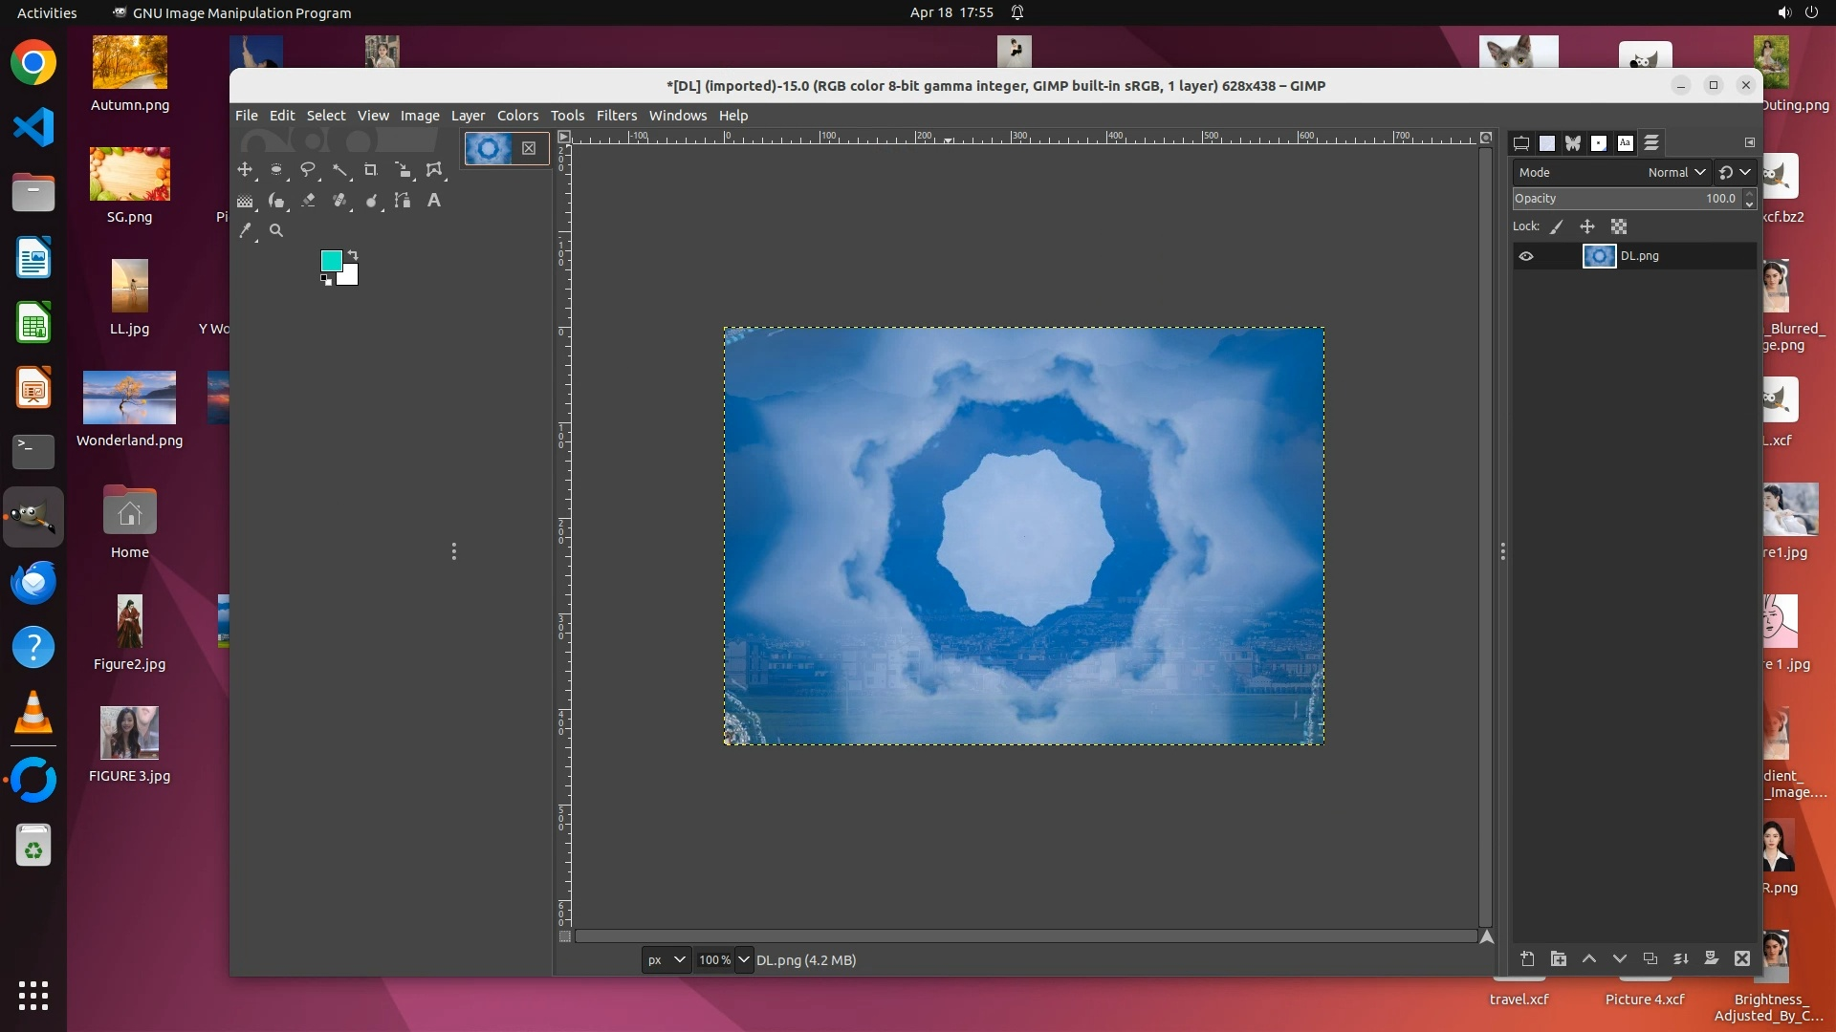This screenshot has width=1836, height=1032.
Task: Open Thunderbird from the Ubuntu dock
Action: pos(33,582)
